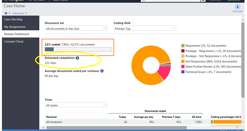Viewport: 247px width, 131px height.
Task: Click the Reviewer column header
Action: 51,117
